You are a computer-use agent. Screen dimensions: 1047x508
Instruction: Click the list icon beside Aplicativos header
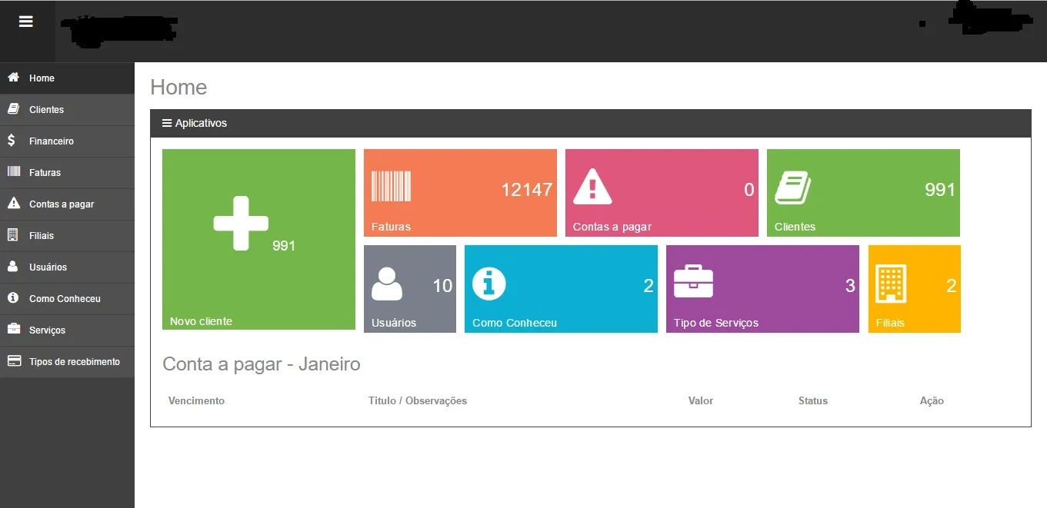167,123
